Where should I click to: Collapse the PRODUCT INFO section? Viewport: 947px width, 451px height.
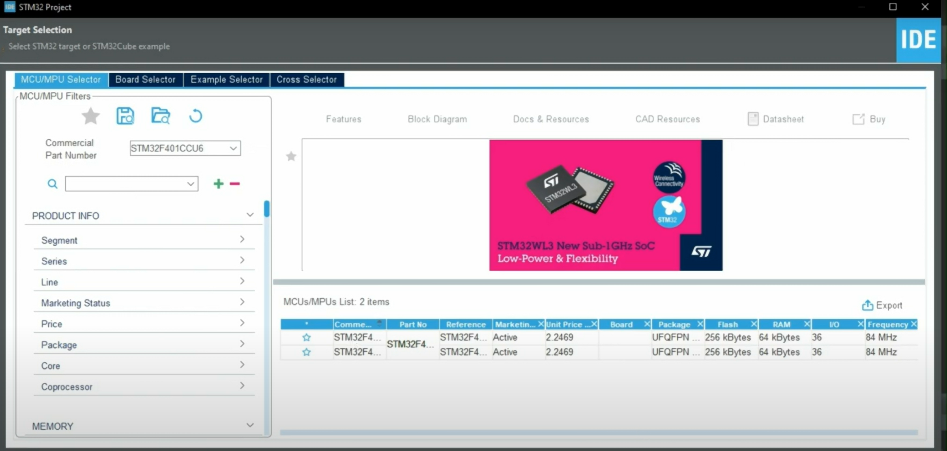250,215
